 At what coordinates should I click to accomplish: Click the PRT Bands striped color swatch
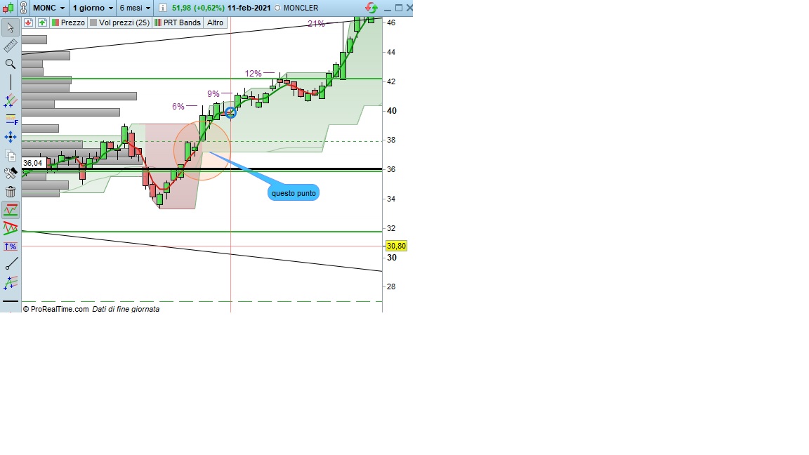158,22
